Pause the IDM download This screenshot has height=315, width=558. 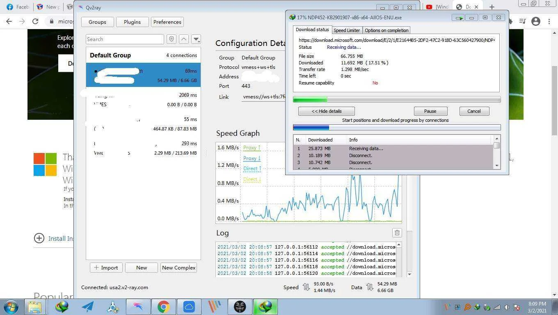coord(430,111)
